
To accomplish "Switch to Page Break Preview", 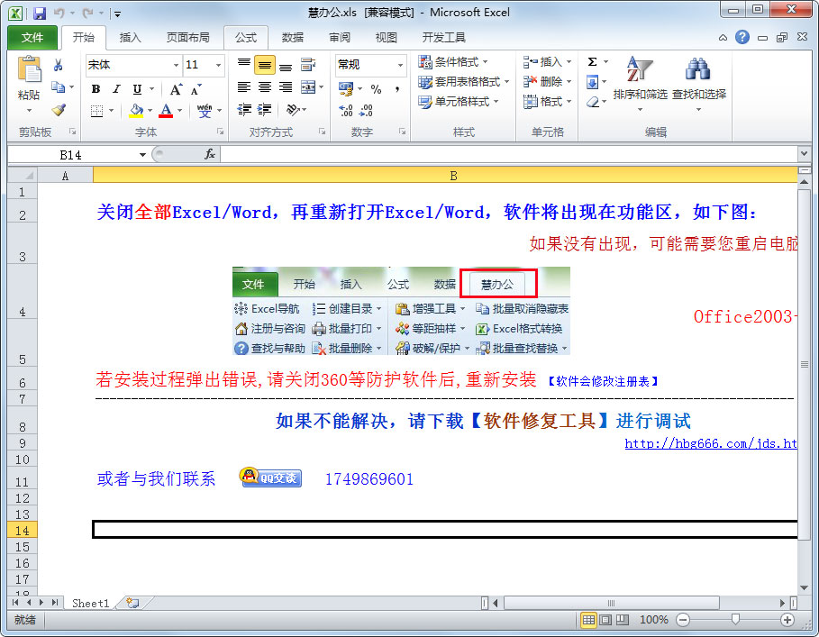I will [622, 620].
